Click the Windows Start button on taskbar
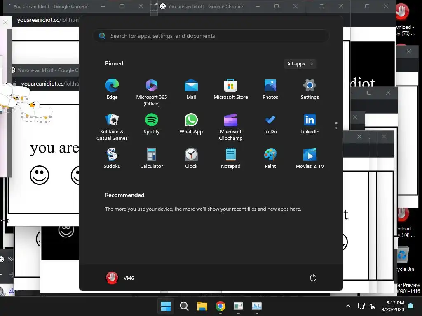Screen dimensions: 422x316 click(166, 306)
